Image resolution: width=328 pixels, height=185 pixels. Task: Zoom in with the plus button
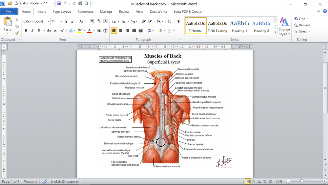click(x=324, y=181)
